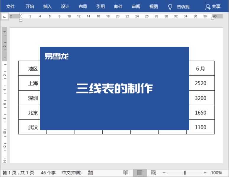229x177 pixels.
Task: Click the 中文(中国) language indicator
Action: click(72, 173)
